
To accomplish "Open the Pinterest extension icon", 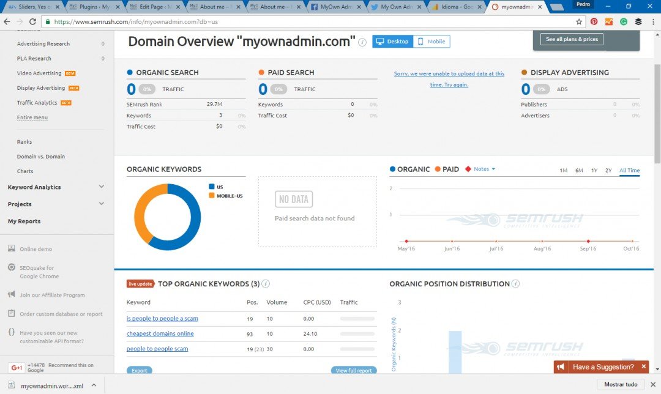I will click(x=594, y=21).
